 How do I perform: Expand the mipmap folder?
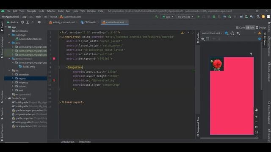click(x=13, y=82)
